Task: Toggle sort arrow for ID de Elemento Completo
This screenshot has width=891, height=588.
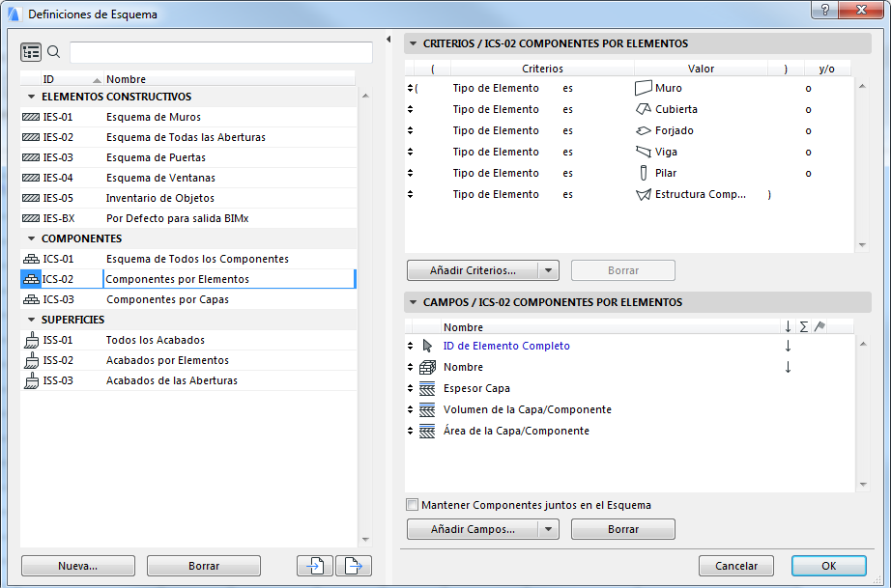Action: [788, 346]
